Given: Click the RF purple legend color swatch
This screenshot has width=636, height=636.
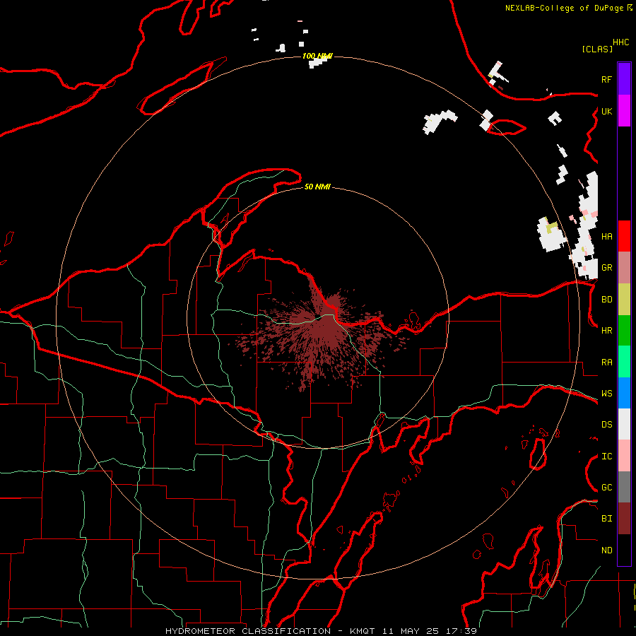Looking at the screenshot, I should click(624, 79).
